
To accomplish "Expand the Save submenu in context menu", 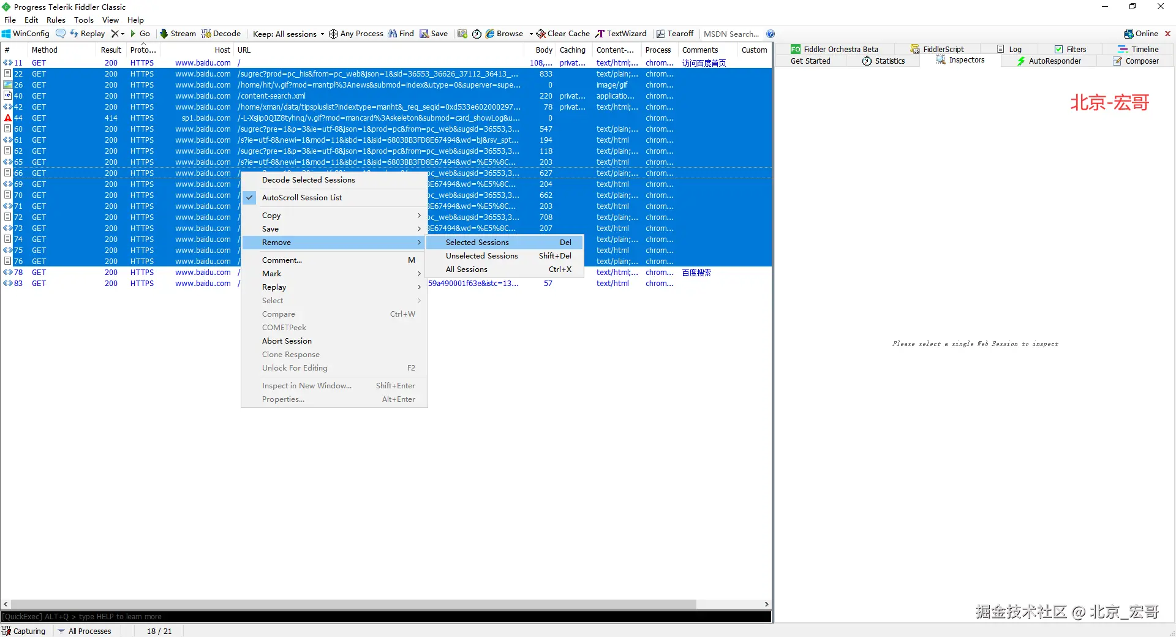I will tap(334, 228).
